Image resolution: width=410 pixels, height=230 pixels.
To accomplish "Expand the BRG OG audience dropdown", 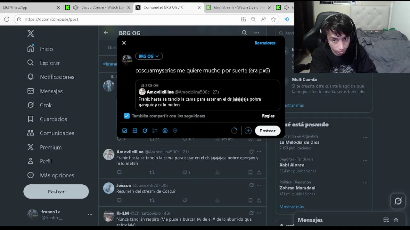I will (x=149, y=56).
